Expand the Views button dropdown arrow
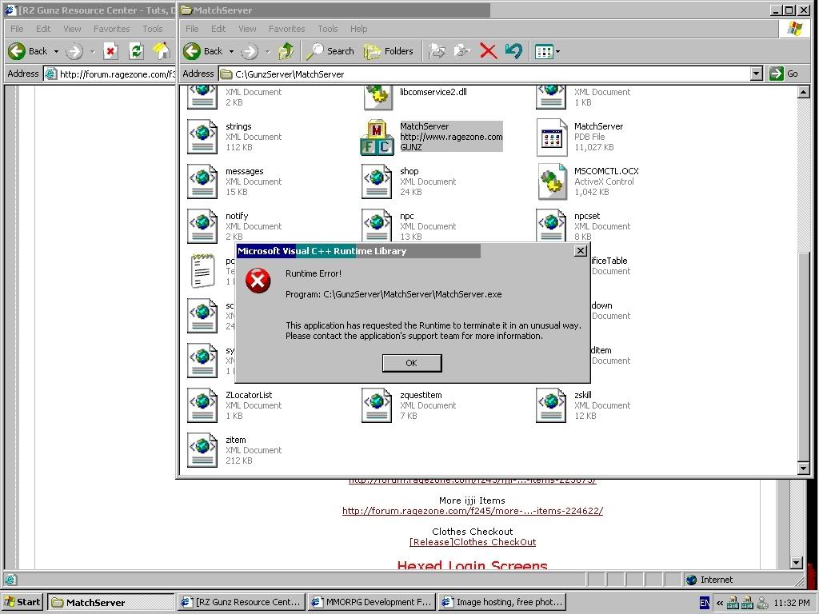Viewport: 819px width, 614px height. tap(558, 52)
